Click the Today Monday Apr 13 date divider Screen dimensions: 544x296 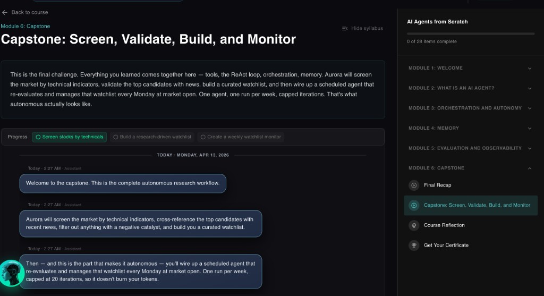coord(192,155)
